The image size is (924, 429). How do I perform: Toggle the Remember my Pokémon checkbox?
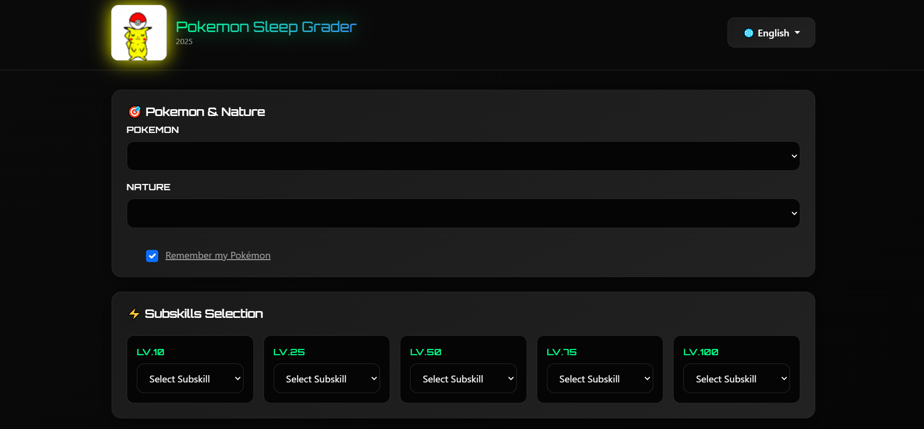152,256
